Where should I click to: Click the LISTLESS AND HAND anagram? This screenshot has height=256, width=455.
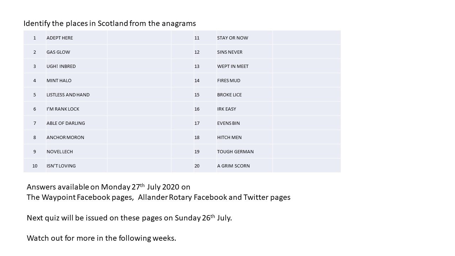tap(68, 95)
